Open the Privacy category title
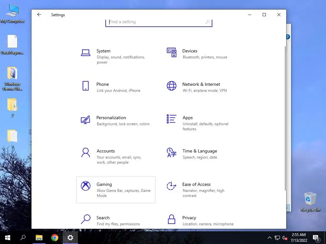 pyautogui.click(x=189, y=218)
